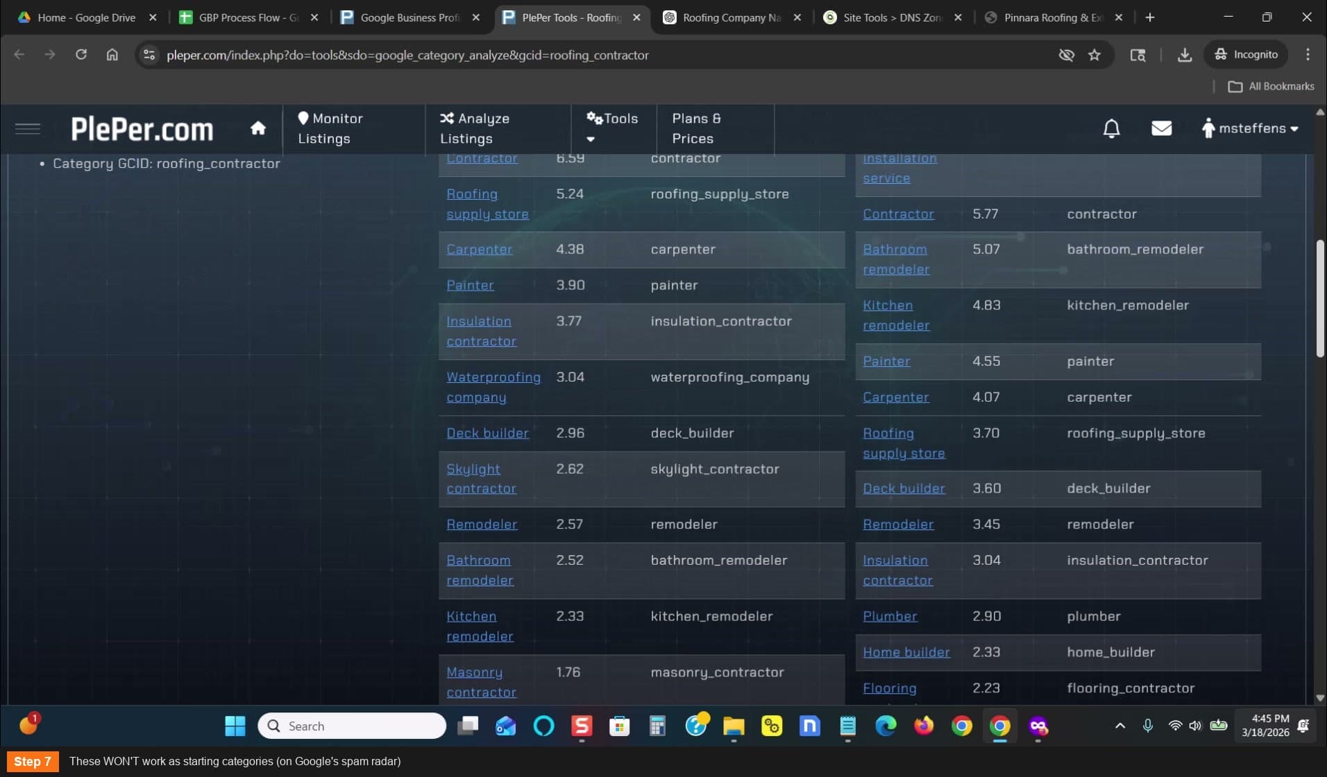Open Monitor Listings menu
1327x777 pixels.
pos(330,128)
